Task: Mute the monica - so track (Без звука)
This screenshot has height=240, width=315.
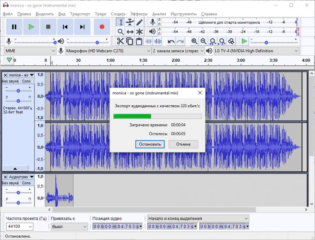Action: (x=10, y=81)
